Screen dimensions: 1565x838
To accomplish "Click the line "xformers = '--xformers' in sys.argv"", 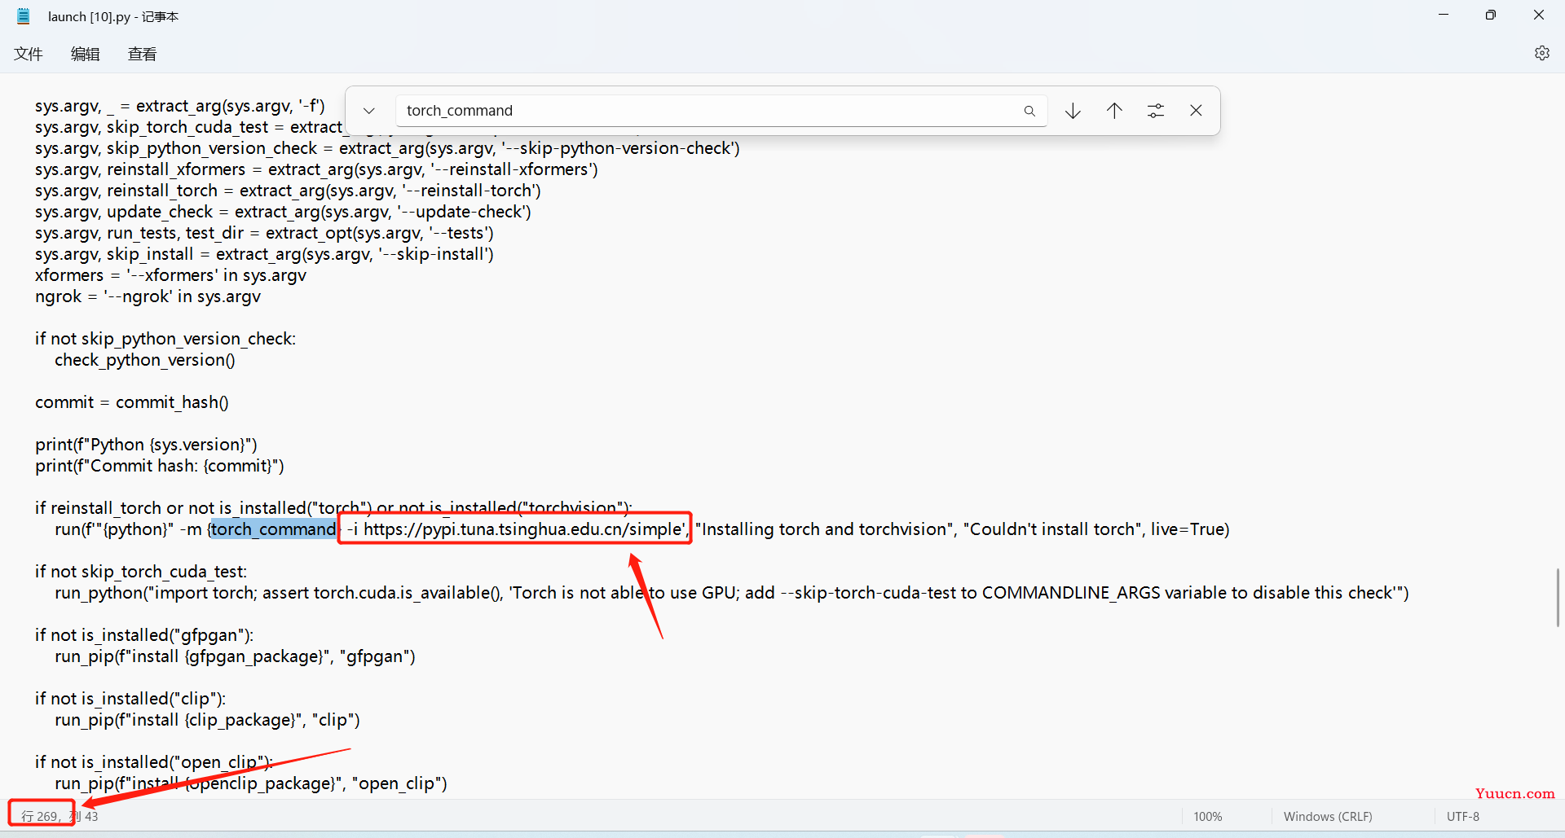I will (x=170, y=275).
